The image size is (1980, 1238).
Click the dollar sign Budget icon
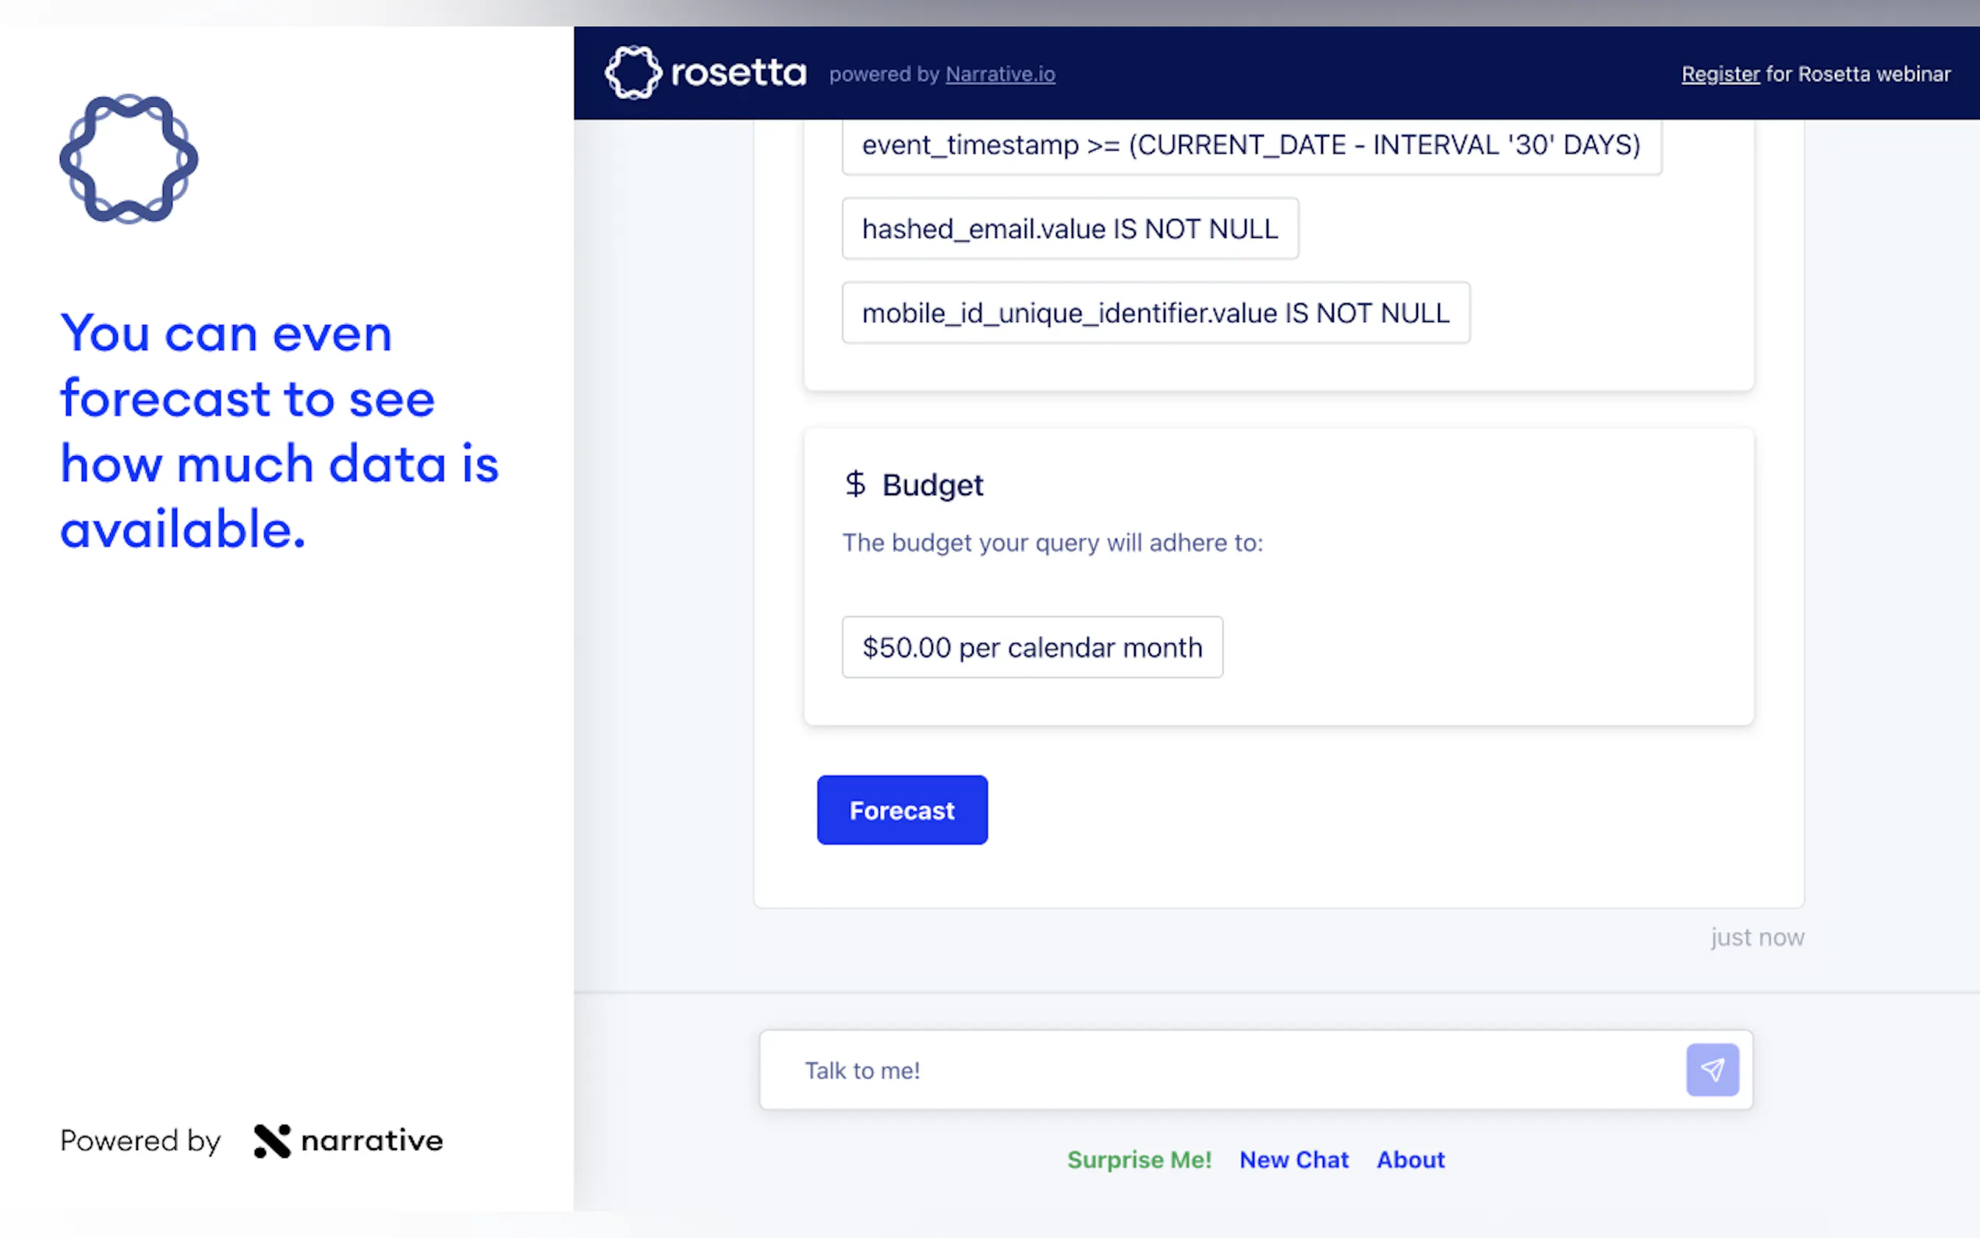pos(854,484)
